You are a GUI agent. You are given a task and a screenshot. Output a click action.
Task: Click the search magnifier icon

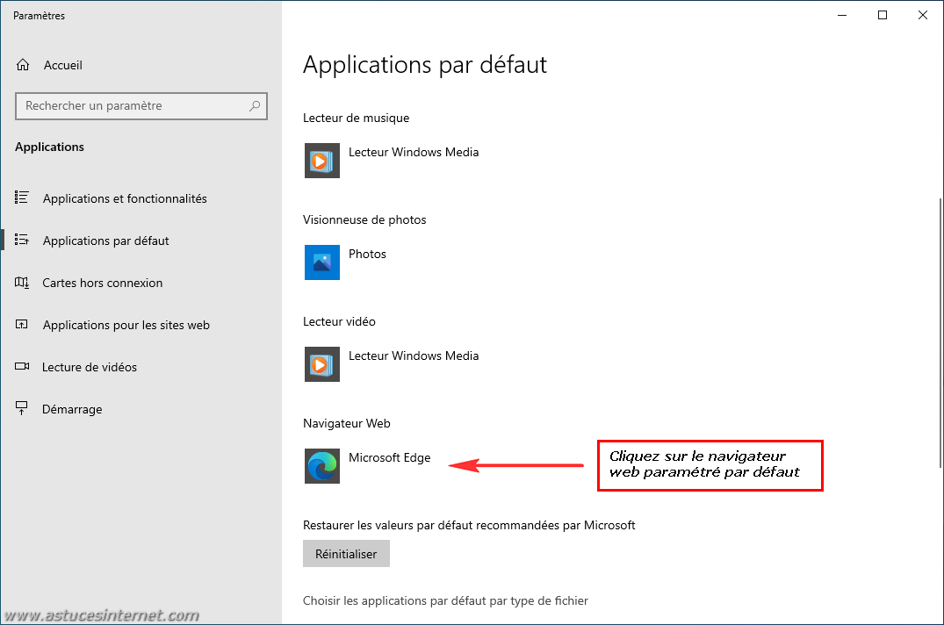tap(254, 106)
